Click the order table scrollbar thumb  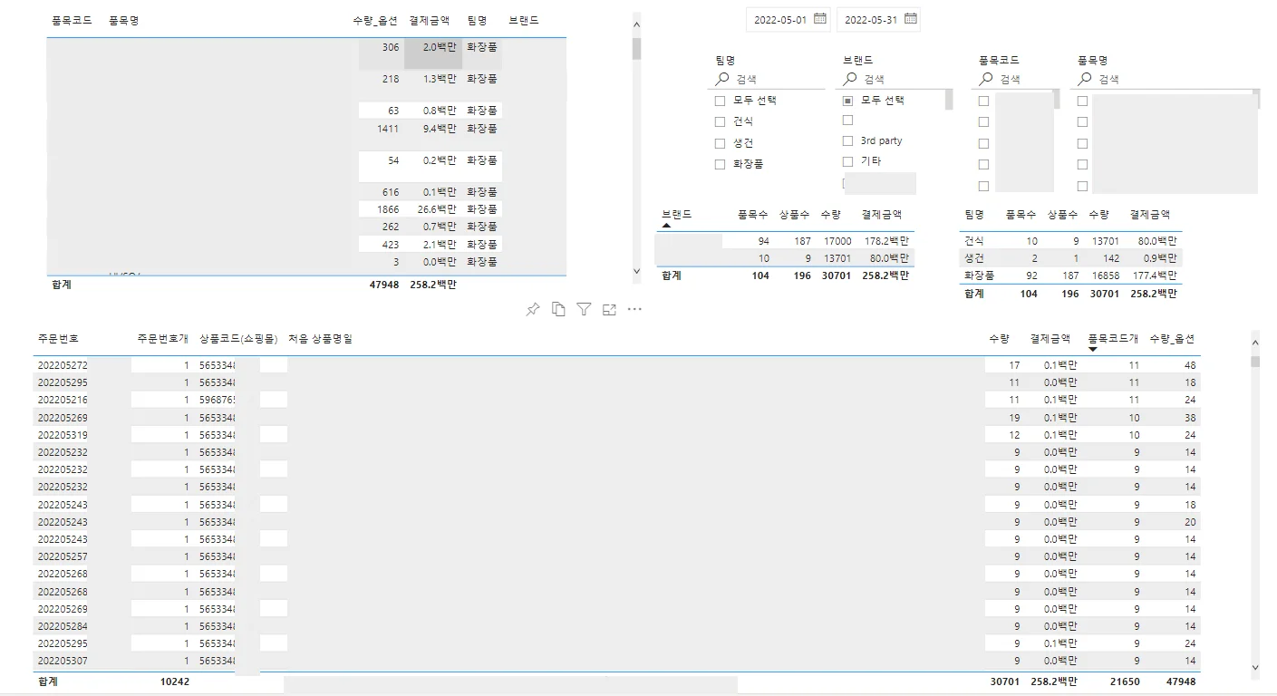click(x=1255, y=361)
